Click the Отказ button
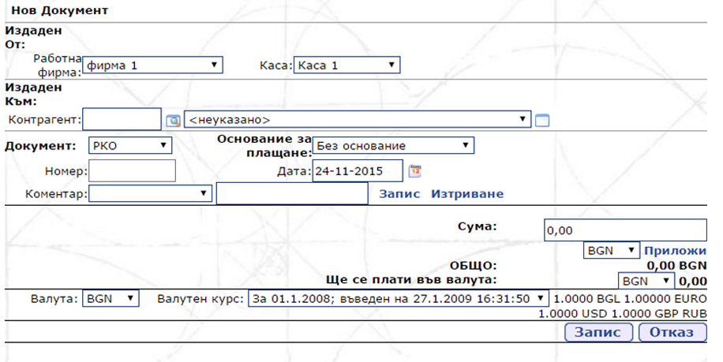This screenshot has width=723, height=362. click(672, 332)
